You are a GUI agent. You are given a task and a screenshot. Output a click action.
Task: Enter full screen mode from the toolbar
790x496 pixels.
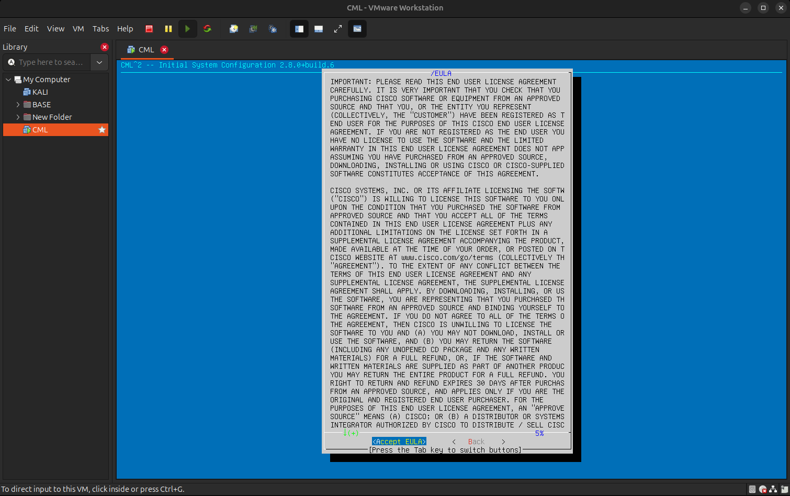pos(338,29)
